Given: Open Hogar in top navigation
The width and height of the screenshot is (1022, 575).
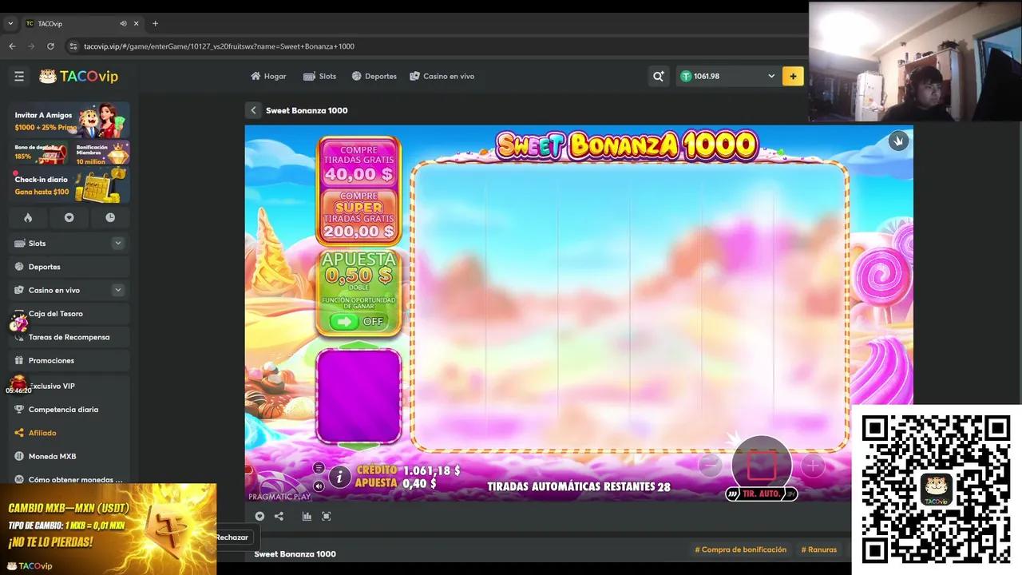Looking at the screenshot, I should [268, 77].
